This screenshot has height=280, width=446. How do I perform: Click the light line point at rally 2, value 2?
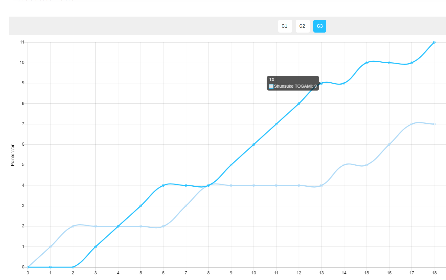click(73, 226)
